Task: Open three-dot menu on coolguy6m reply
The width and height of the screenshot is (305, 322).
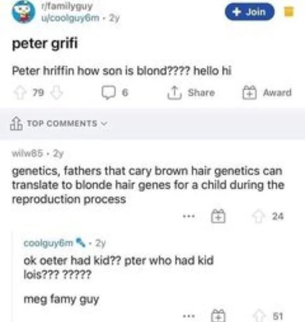Action: tap(189, 316)
